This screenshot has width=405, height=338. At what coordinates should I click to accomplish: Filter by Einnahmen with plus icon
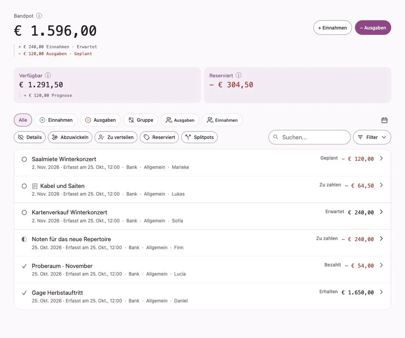click(x=56, y=120)
